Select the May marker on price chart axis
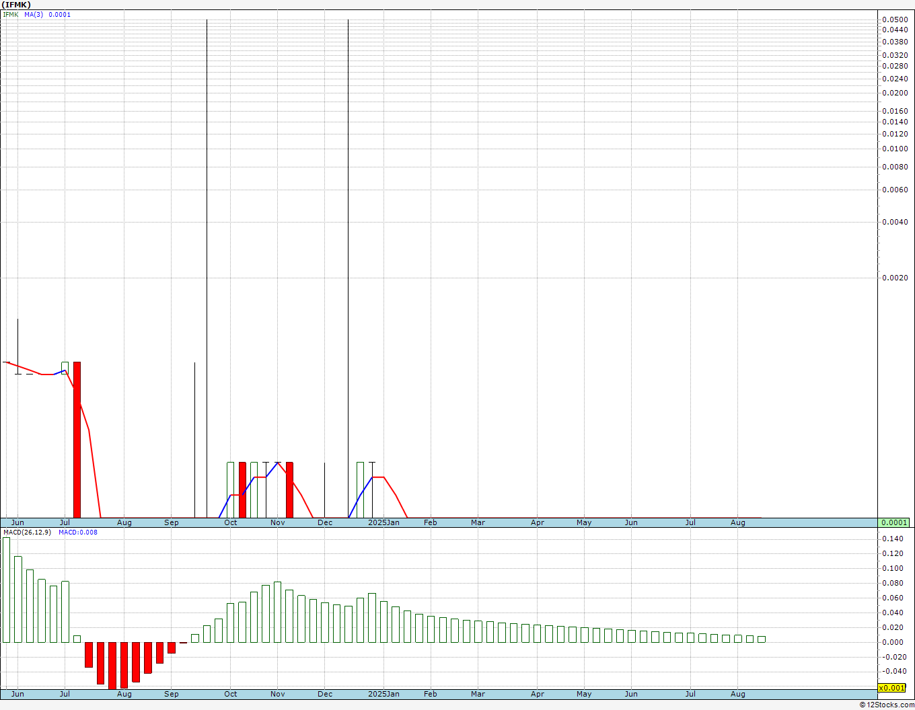 584,522
